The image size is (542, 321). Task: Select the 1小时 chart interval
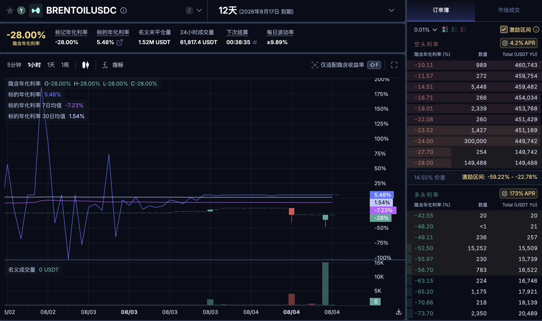pos(34,65)
